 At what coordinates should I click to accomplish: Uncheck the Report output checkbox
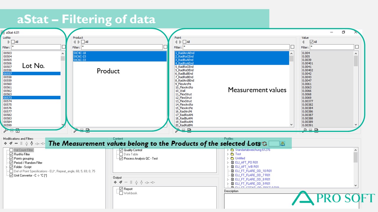tap(121, 189)
